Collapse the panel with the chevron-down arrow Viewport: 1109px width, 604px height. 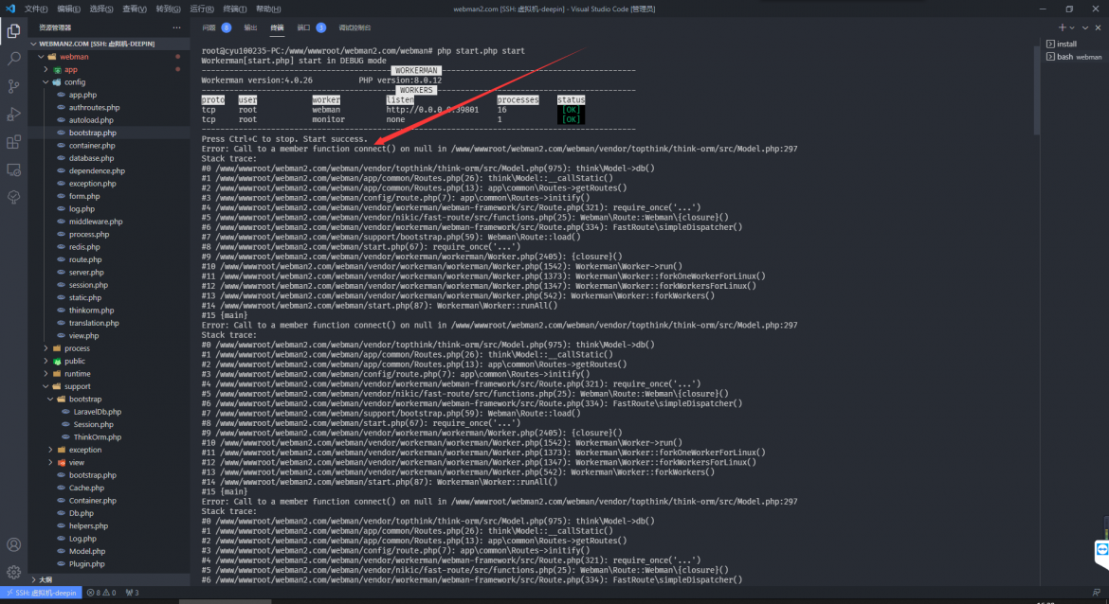click(1085, 27)
